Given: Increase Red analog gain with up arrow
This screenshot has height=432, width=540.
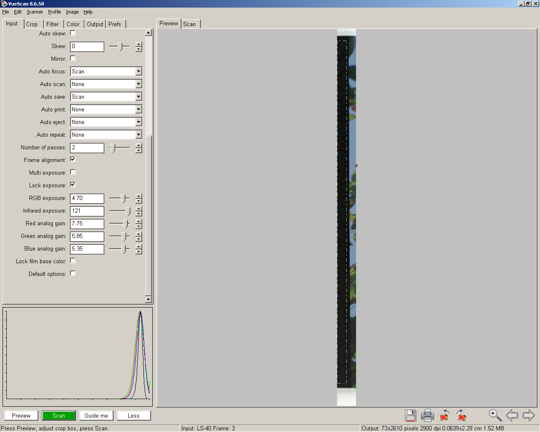Looking at the screenshot, I should click(139, 221).
